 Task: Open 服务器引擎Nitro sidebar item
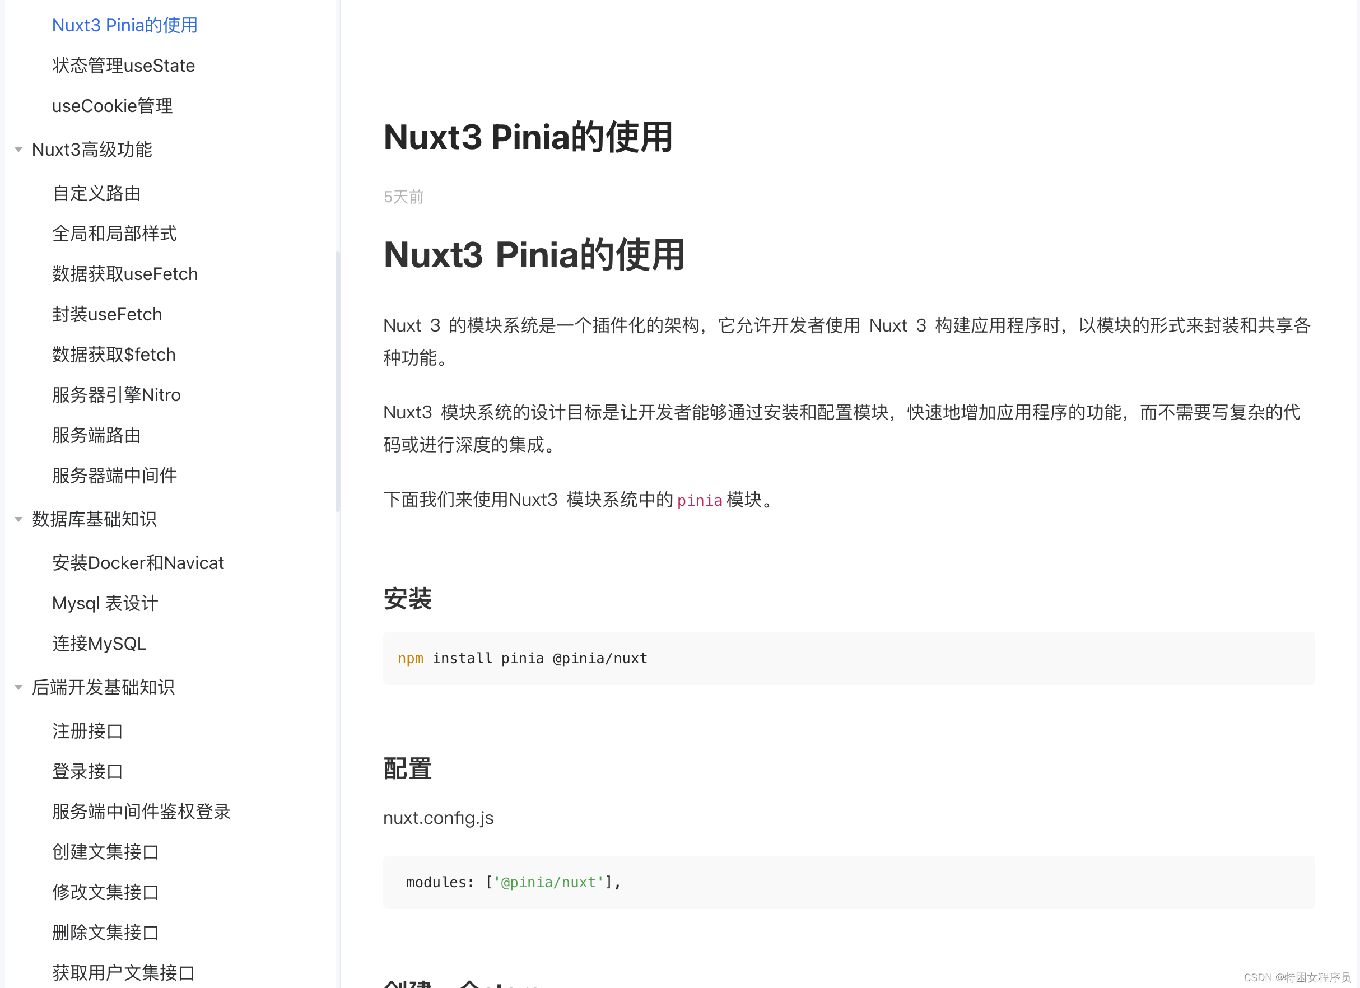pos(117,394)
